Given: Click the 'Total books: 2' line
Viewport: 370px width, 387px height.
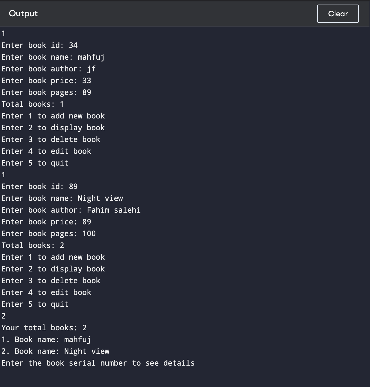Looking at the screenshot, I should pos(33,245).
